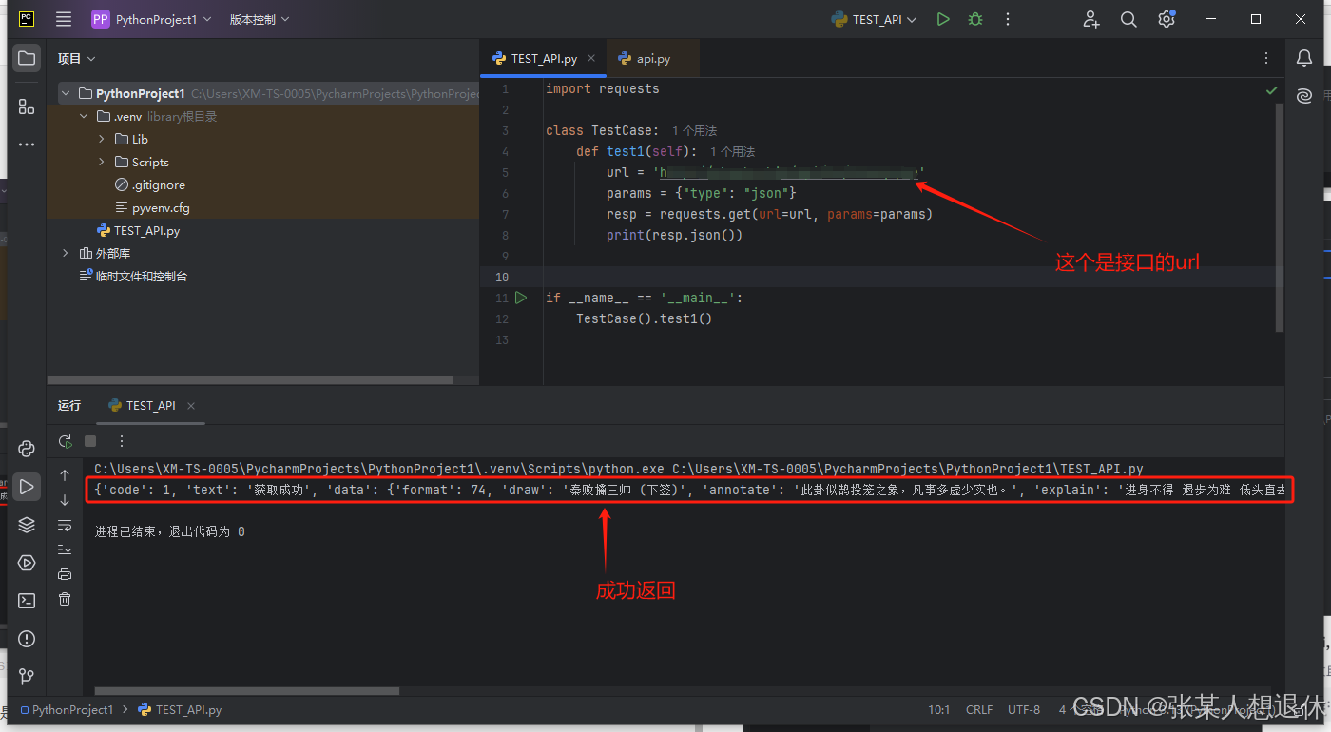Screen dimensions: 1331x732
Task: Open IDE settings gear
Action: (x=1167, y=19)
